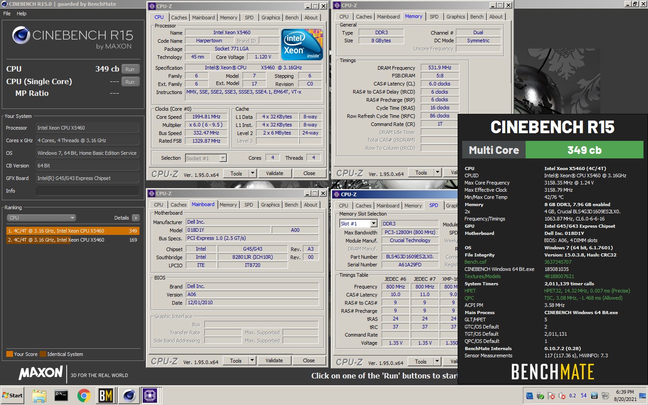Viewport: 648px width, 405px height.
Task: Click the Processor field Intel Xeon CPU X5460
Action: pos(87,128)
